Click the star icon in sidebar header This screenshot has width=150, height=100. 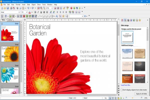pos(140,20)
